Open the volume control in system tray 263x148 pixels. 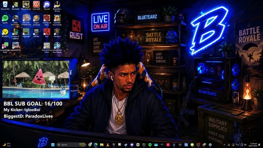245,145
